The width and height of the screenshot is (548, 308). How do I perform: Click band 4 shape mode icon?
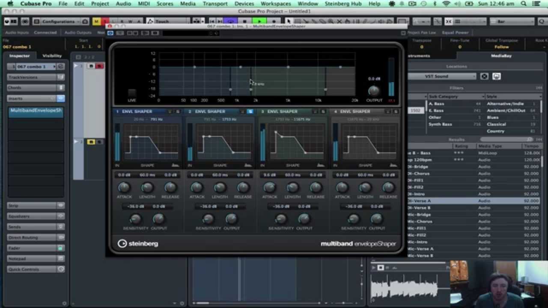pyautogui.click(x=393, y=165)
